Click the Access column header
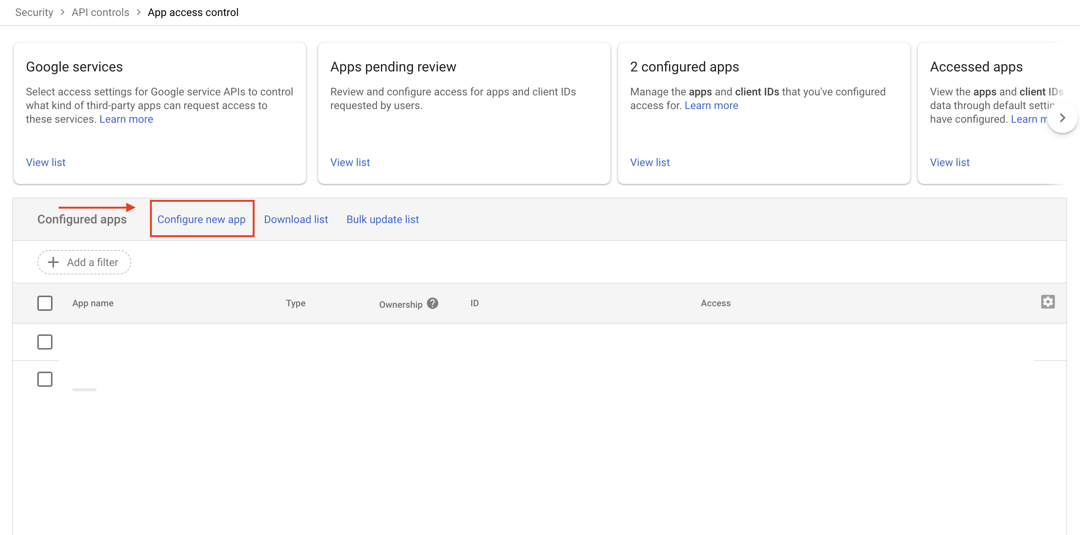 pyautogui.click(x=715, y=303)
